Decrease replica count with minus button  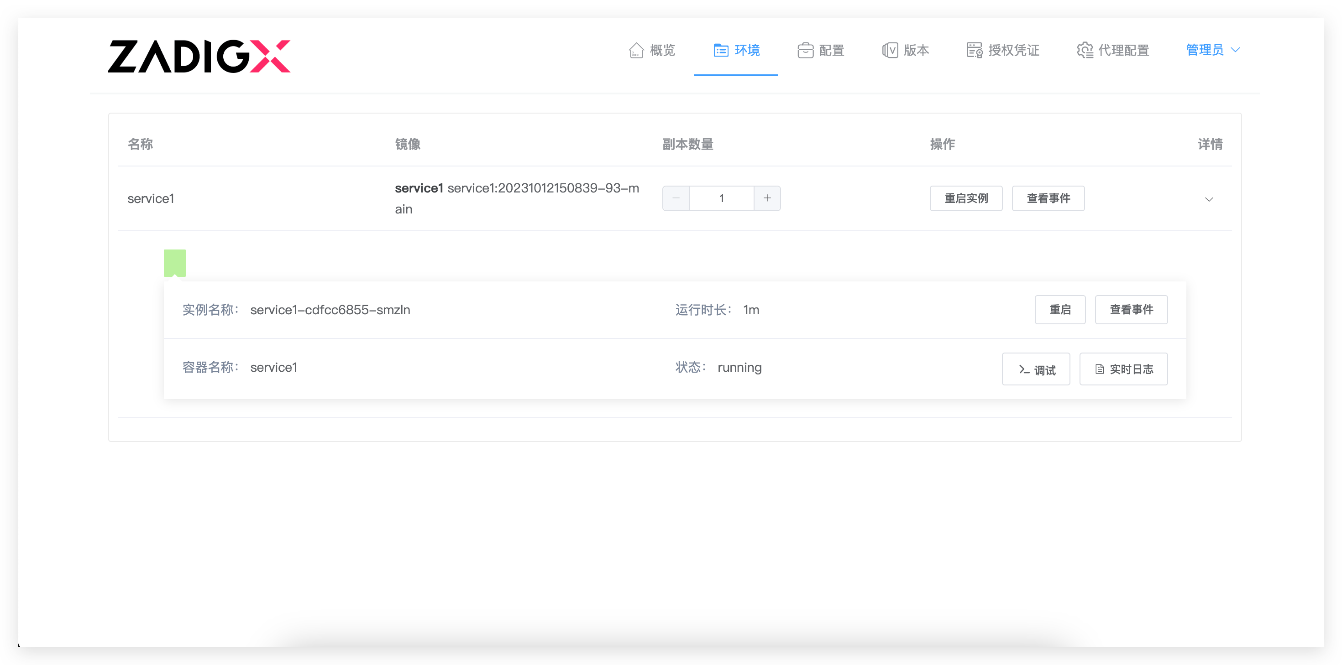coord(676,198)
